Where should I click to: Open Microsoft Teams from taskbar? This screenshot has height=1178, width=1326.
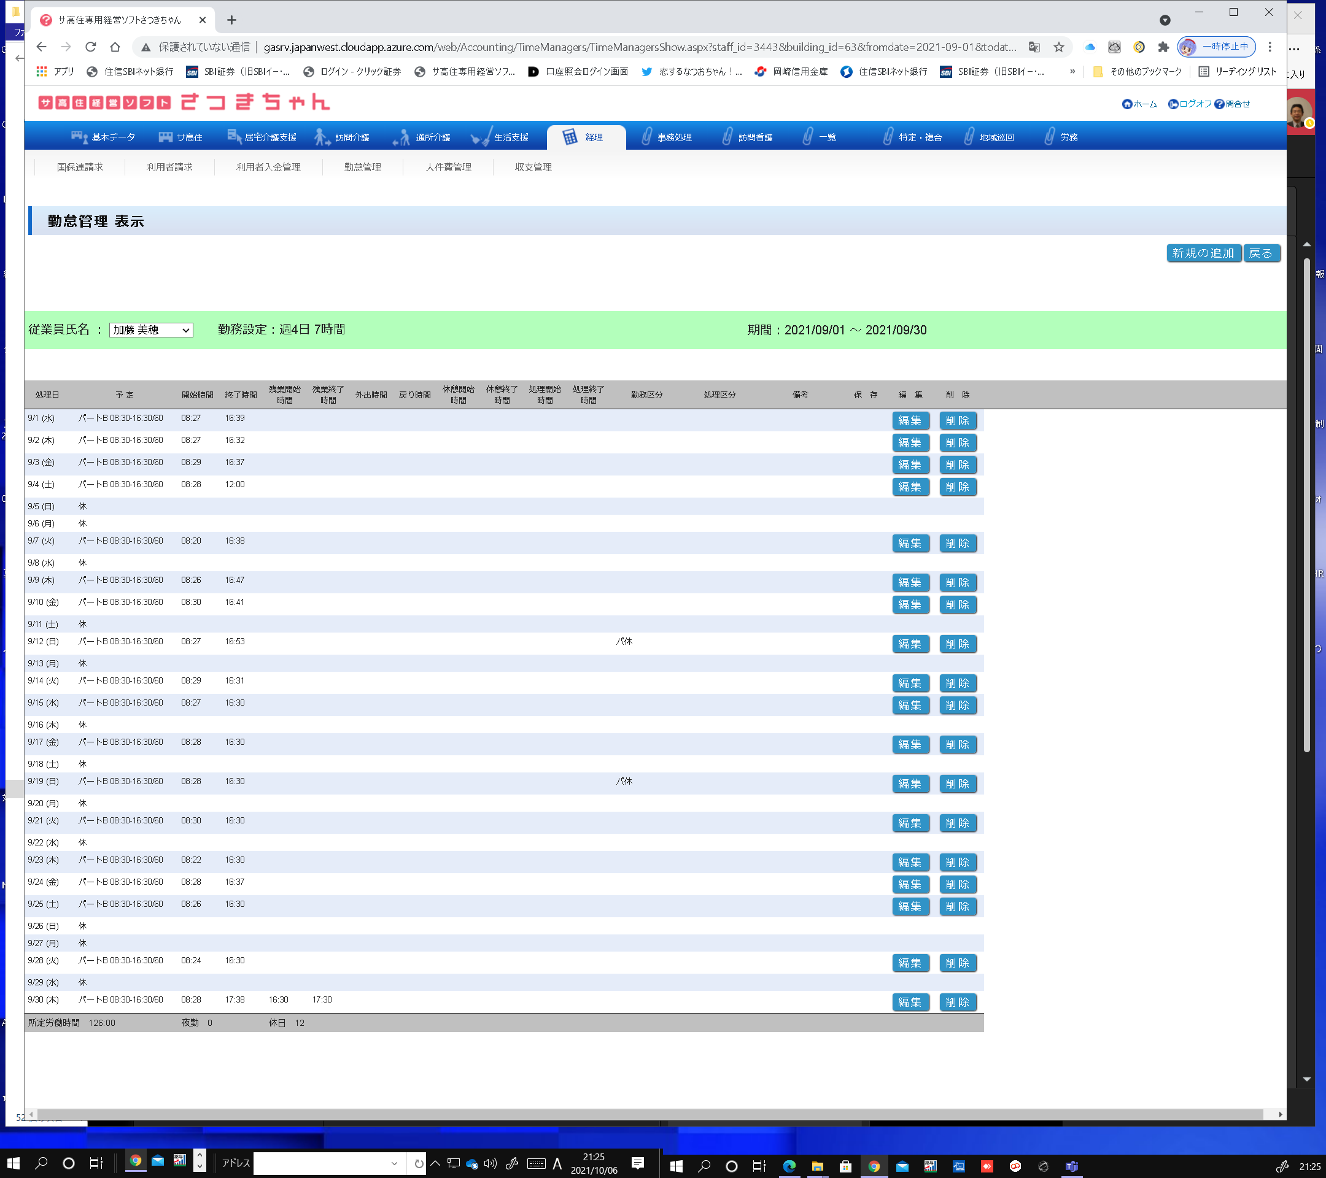pos(1071,1166)
